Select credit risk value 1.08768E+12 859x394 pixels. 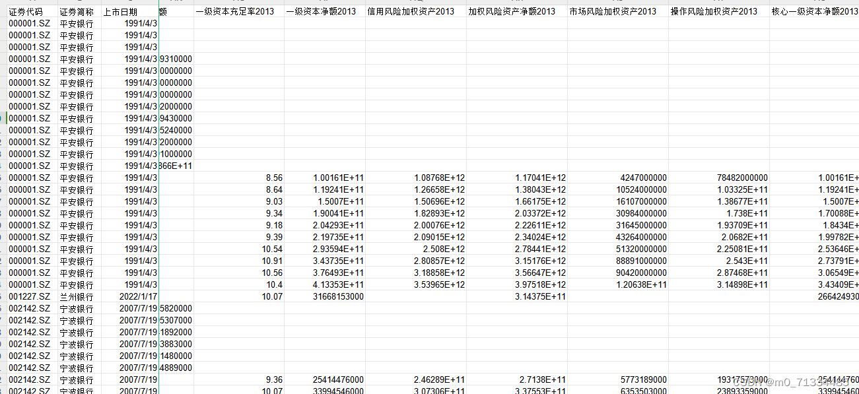416,178
